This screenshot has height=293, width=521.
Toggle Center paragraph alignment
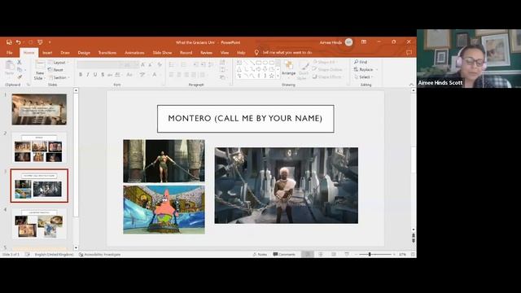pyautogui.click(x=179, y=75)
